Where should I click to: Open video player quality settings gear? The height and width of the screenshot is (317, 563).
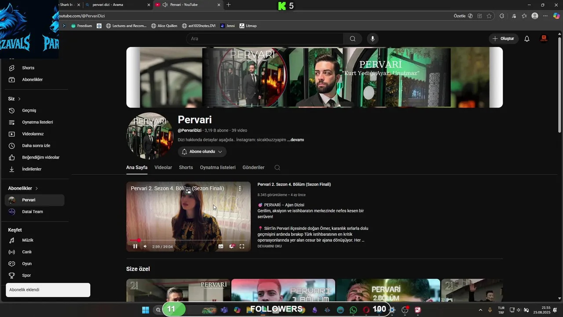[231, 246]
